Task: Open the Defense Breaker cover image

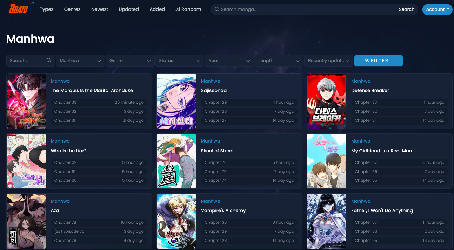Action: (x=326, y=101)
